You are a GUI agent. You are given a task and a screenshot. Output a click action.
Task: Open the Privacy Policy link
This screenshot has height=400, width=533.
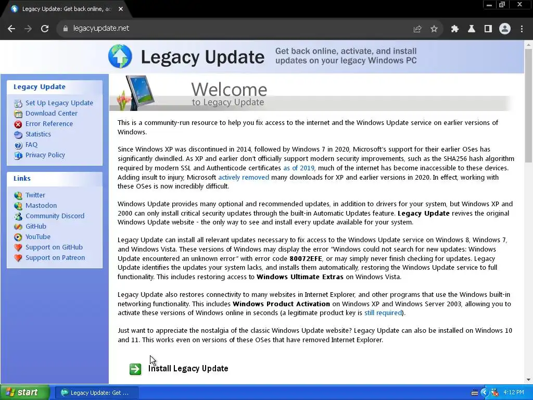click(45, 155)
